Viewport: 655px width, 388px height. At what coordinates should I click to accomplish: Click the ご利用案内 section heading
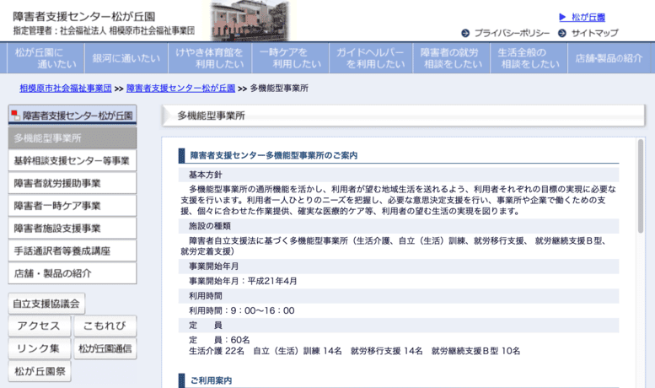point(211,380)
